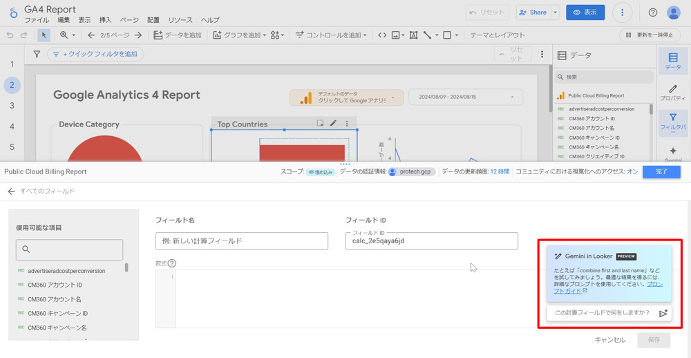Open the formula help question mark
Viewport: 691px width, 358px height.
(172, 263)
